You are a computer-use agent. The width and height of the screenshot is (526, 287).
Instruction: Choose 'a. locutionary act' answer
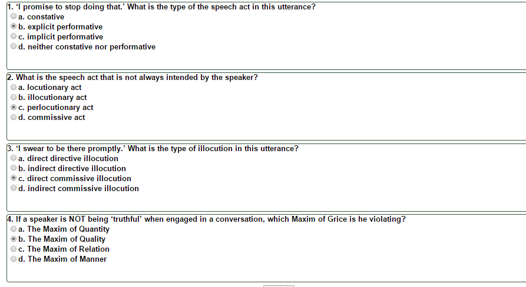tap(14, 87)
